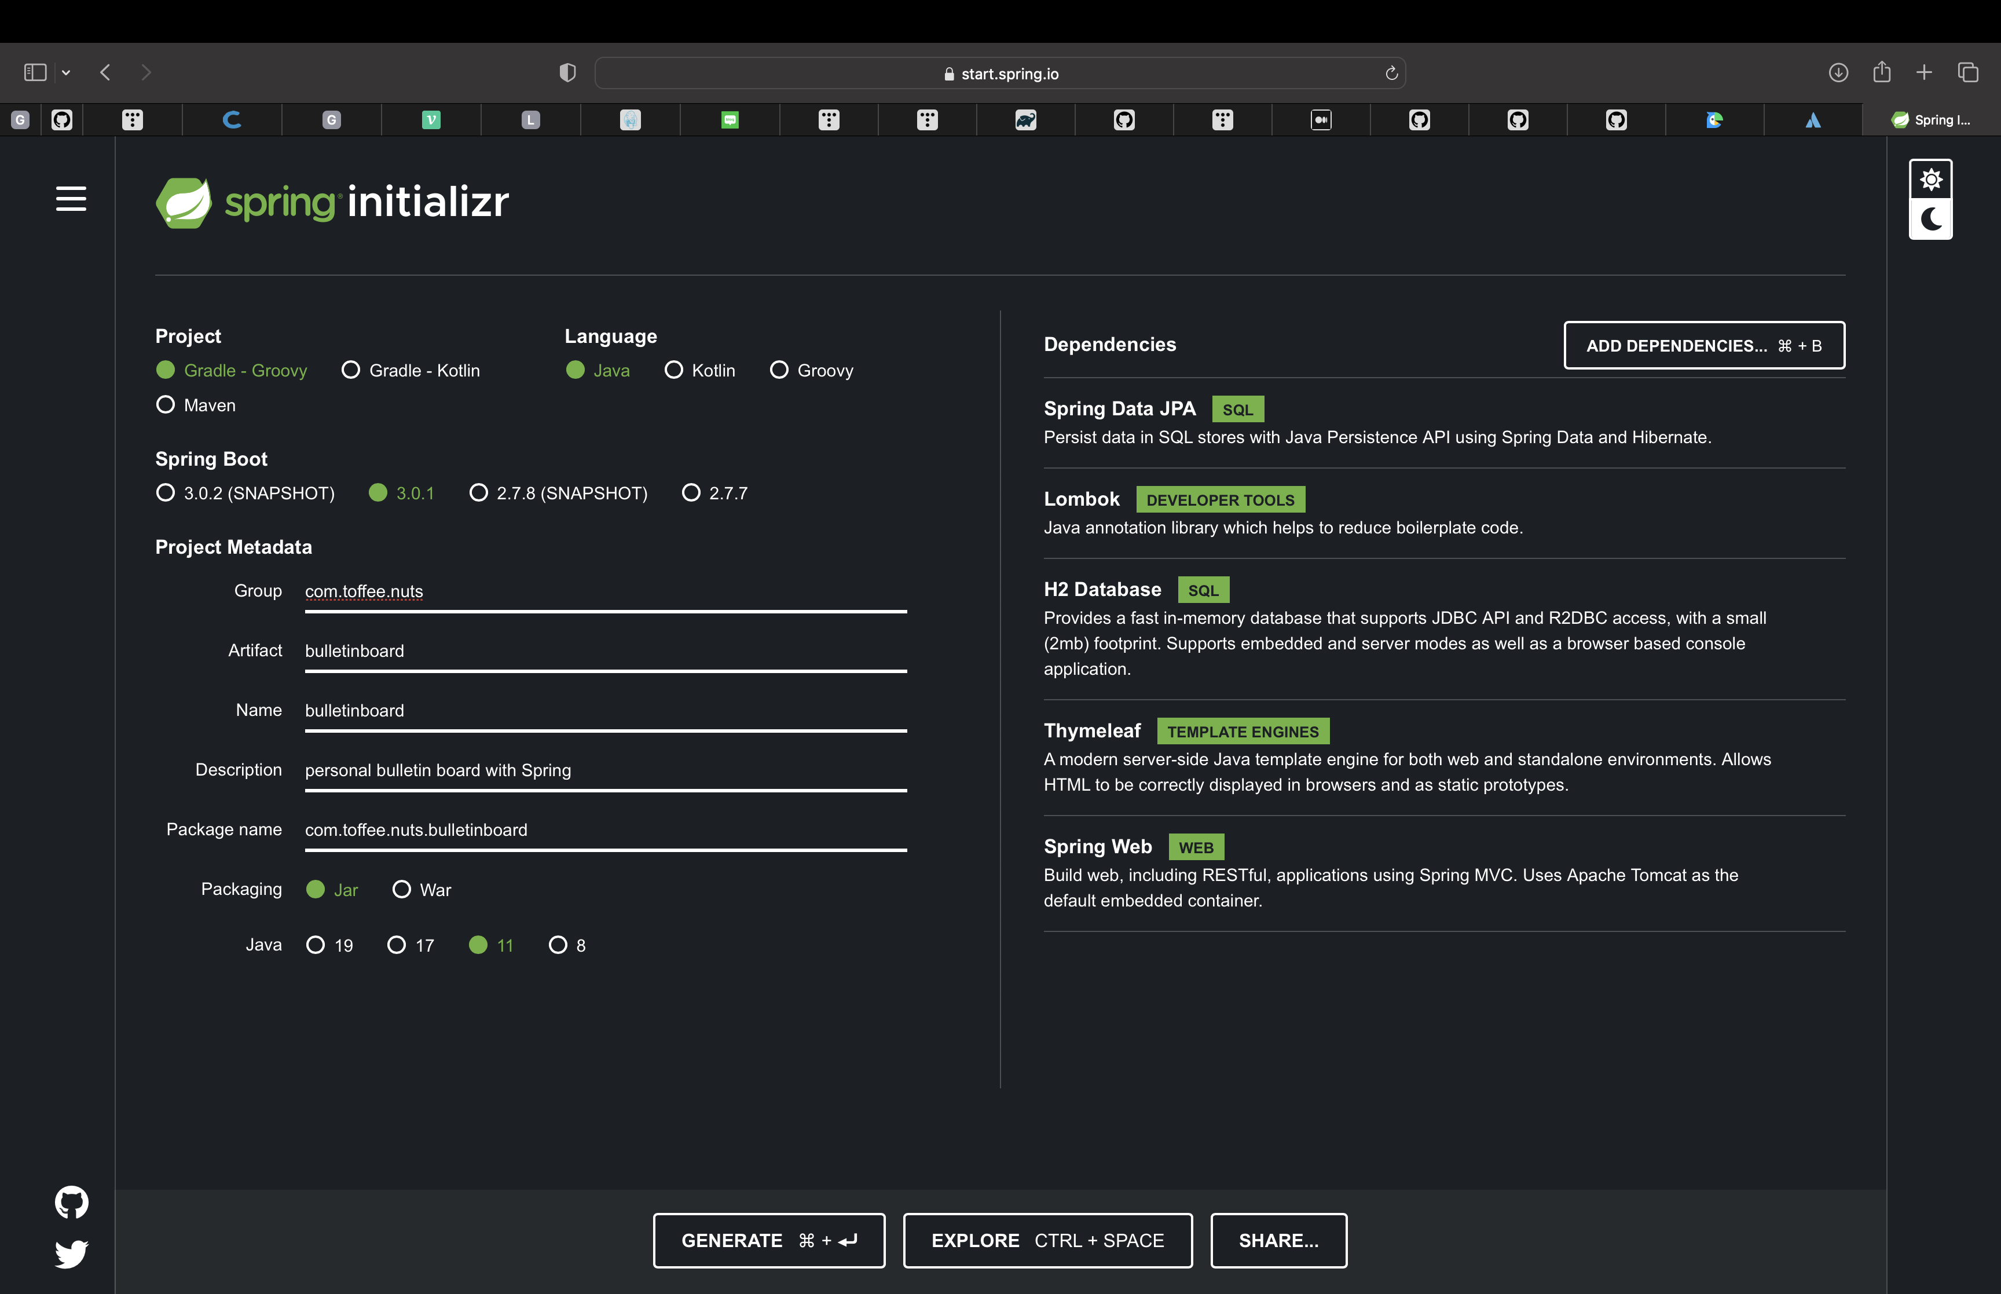
Task: Edit the Artifact field bulletinboard
Action: (606, 651)
